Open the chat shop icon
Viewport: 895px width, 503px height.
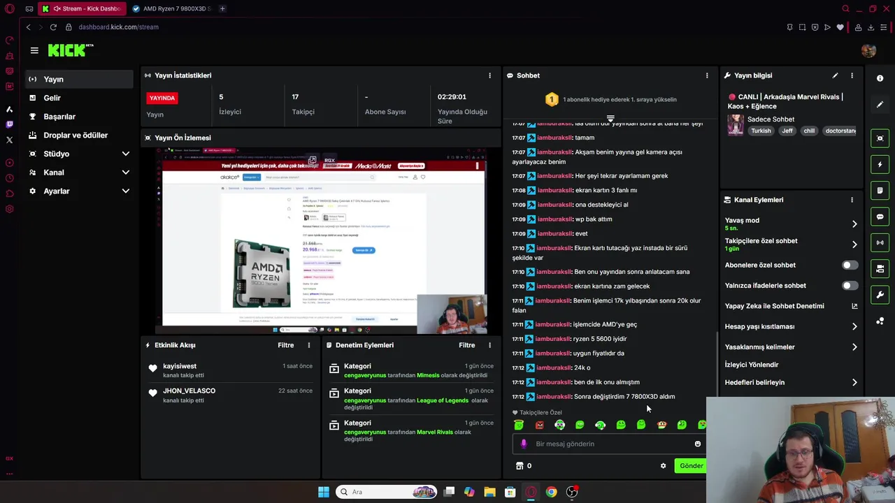click(519, 466)
